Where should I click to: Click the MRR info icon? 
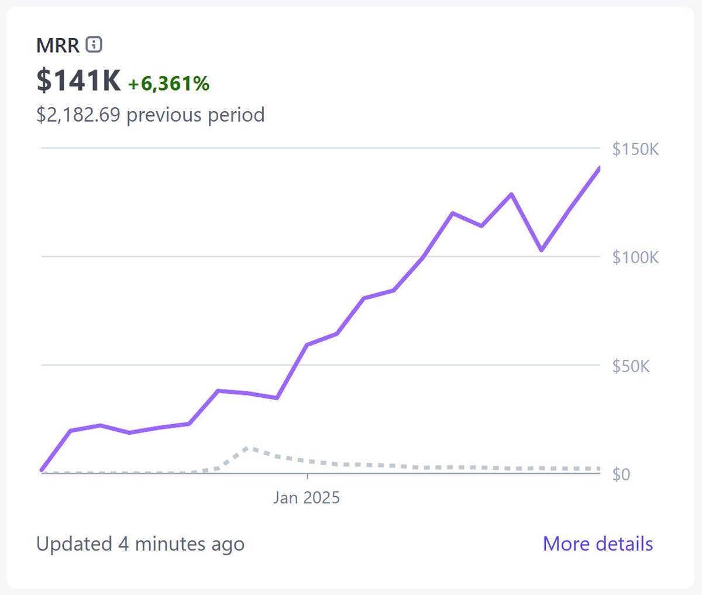pyautogui.click(x=94, y=44)
